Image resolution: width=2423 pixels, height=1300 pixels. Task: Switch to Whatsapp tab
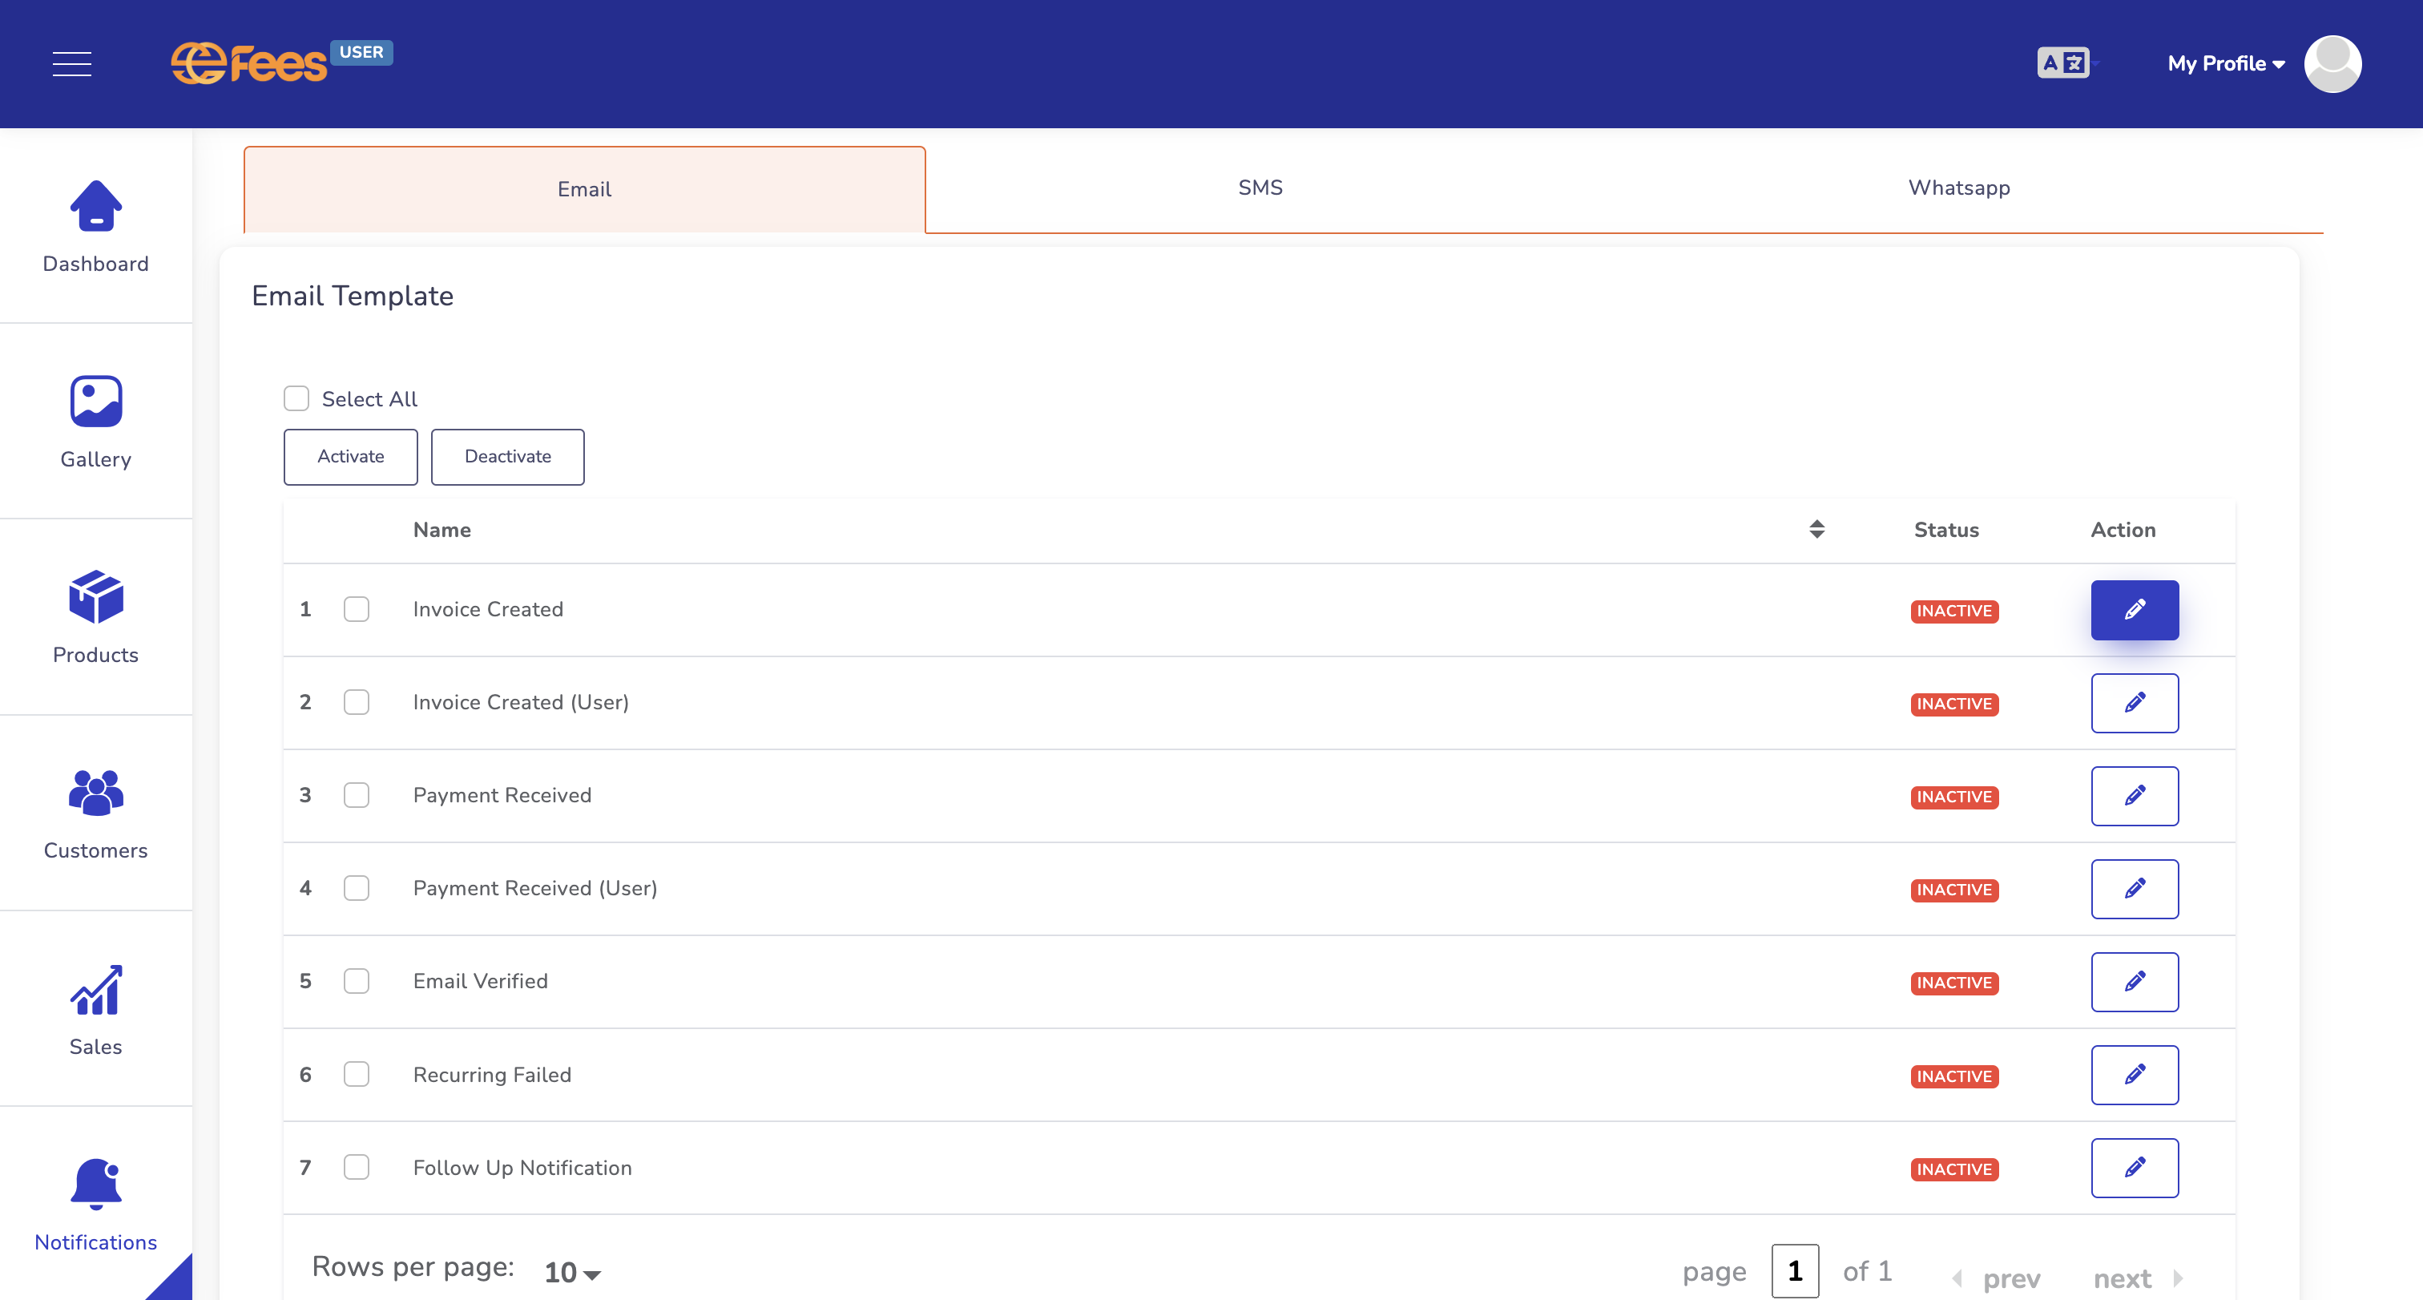[x=1958, y=188]
